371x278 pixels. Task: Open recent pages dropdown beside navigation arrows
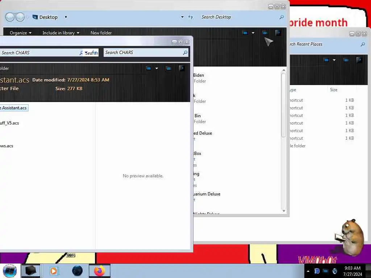click(28, 17)
